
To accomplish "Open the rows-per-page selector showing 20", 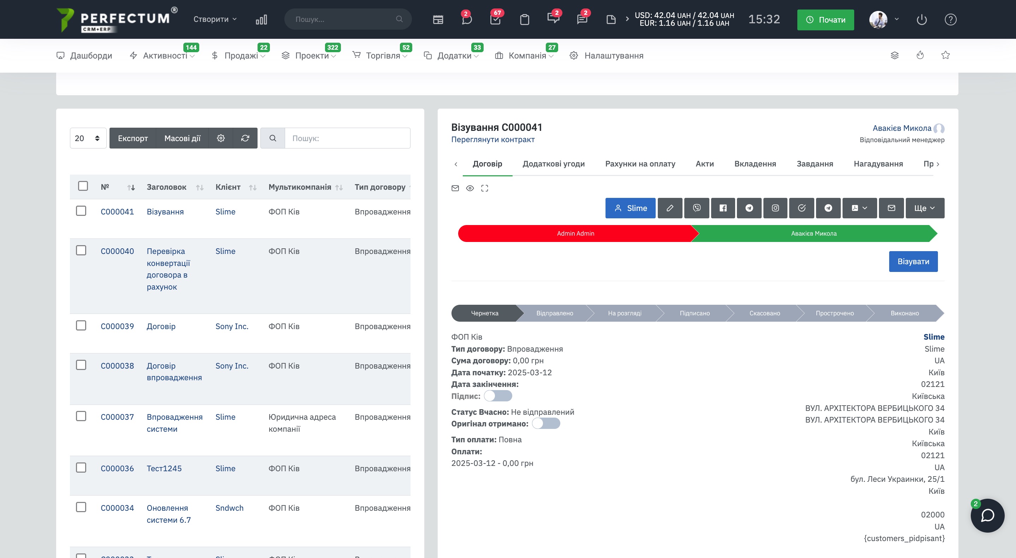I will click(88, 138).
